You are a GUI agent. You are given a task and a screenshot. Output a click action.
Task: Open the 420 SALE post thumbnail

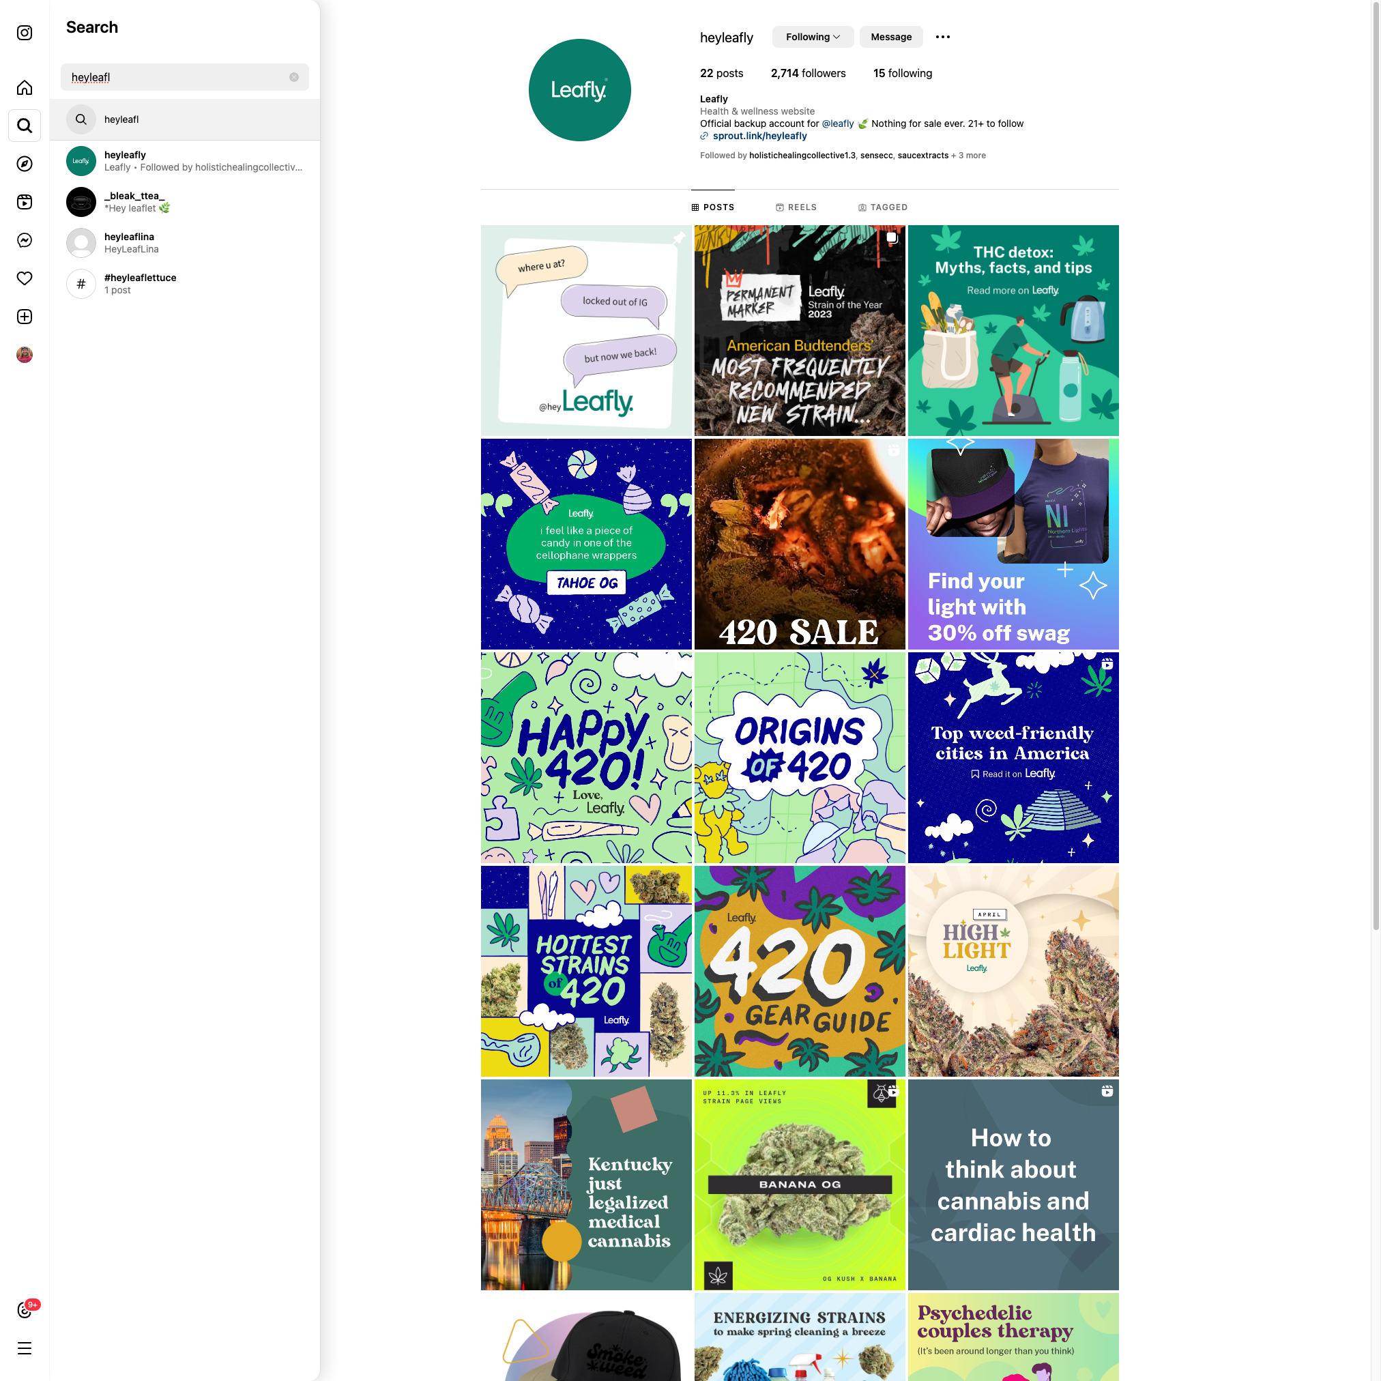799,544
